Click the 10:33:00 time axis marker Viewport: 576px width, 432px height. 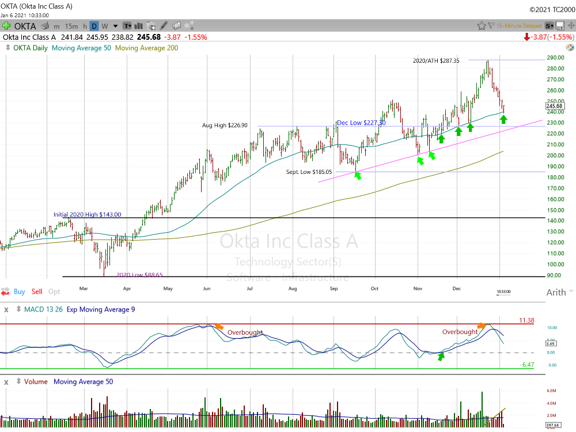click(503, 291)
